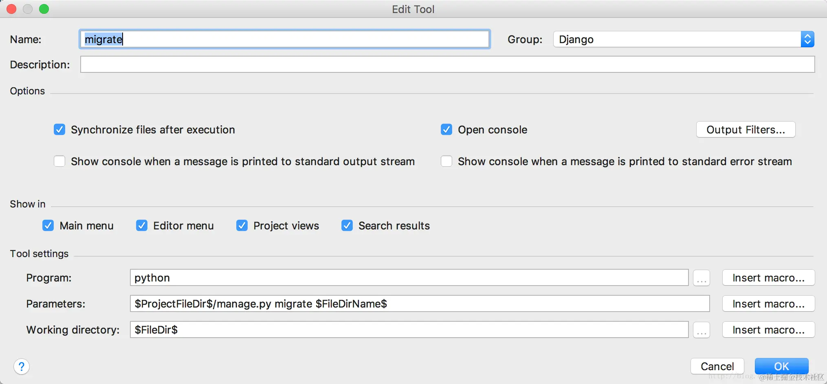Toggle the Project views checkbox

click(x=242, y=226)
